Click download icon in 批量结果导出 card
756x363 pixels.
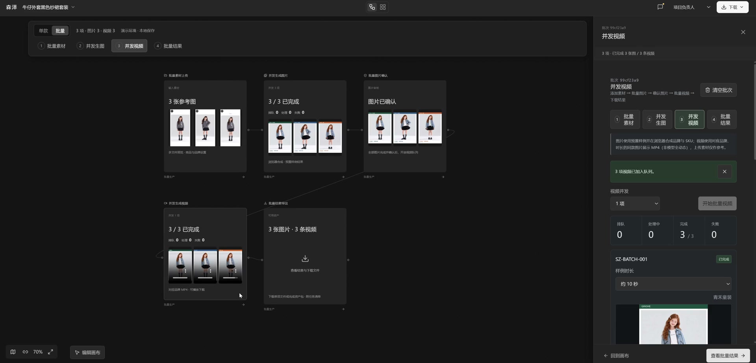[305, 259]
